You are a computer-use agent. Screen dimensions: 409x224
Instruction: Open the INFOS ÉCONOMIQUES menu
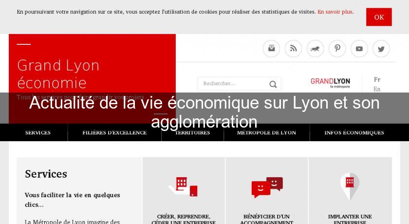click(x=354, y=132)
